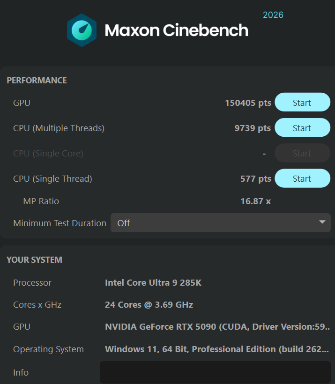Image resolution: width=335 pixels, height=384 pixels.
Task: Click into the Info text field
Action: pyautogui.click(x=215, y=372)
